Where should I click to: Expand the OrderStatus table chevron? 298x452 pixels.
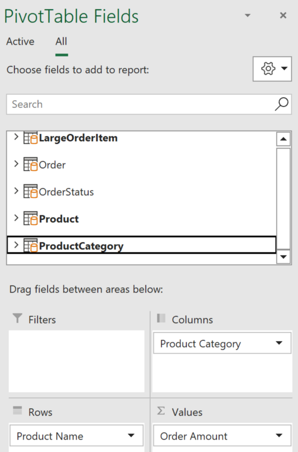click(16, 191)
